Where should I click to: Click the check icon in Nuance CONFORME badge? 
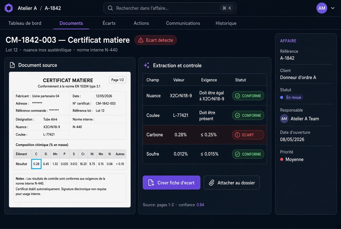pos(237,96)
